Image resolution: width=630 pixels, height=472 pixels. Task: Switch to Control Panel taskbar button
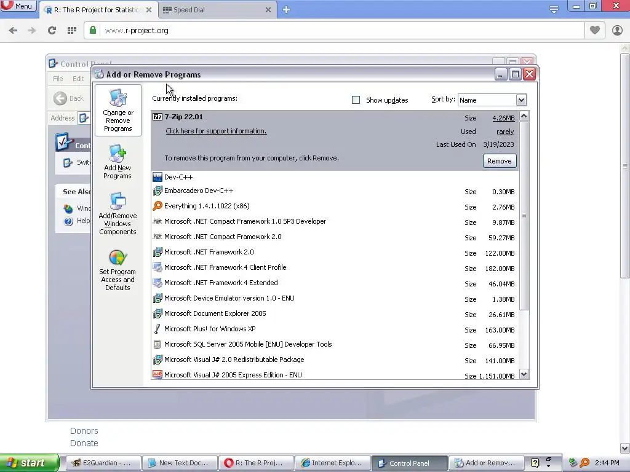pos(409,463)
